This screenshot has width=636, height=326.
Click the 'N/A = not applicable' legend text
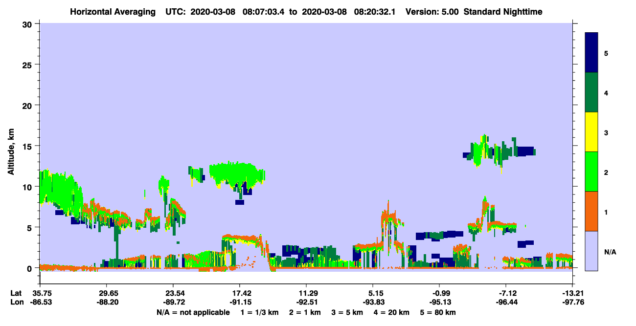193,312
